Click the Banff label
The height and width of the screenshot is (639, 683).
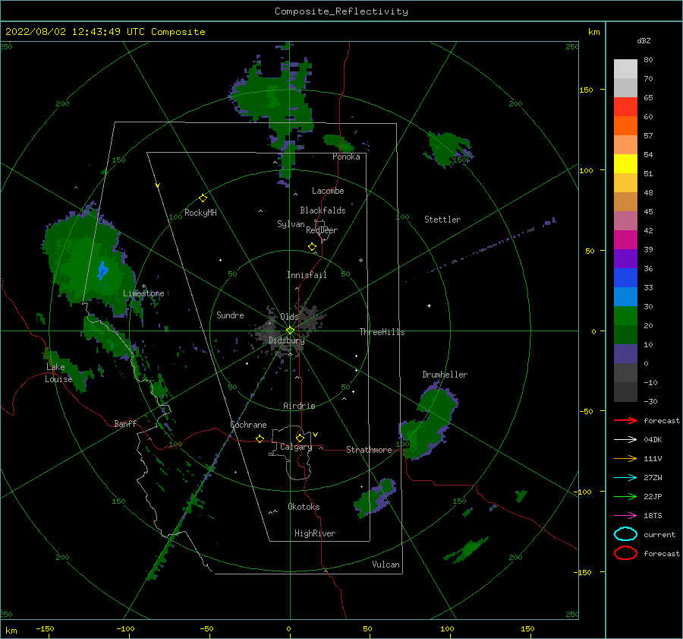(x=125, y=423)
